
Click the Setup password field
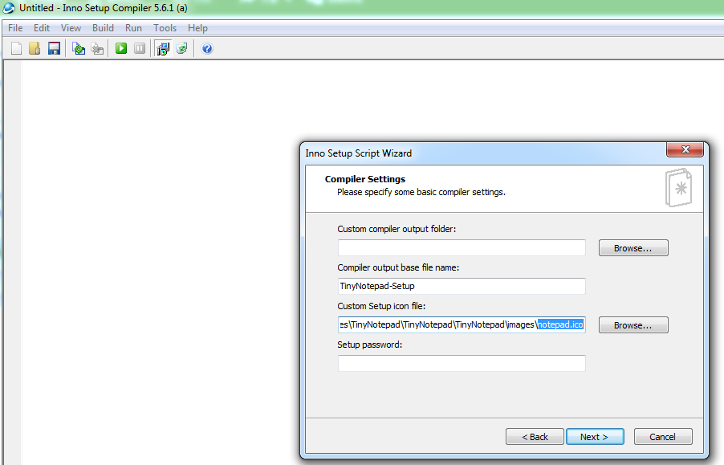pyautogui.click(x=462, y=364)
